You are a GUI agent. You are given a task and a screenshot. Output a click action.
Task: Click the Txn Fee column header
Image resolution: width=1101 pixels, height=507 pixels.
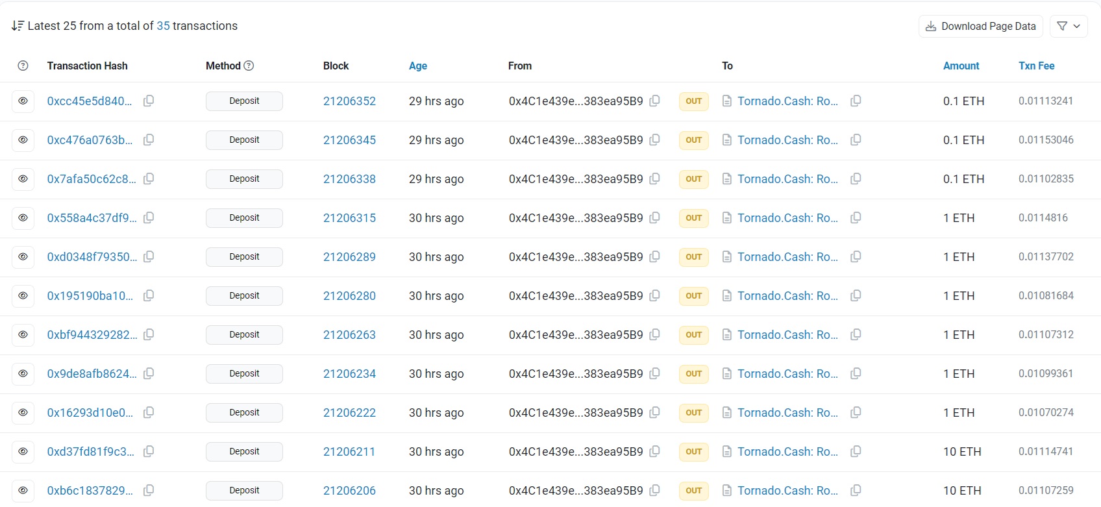click(1036, 66)
